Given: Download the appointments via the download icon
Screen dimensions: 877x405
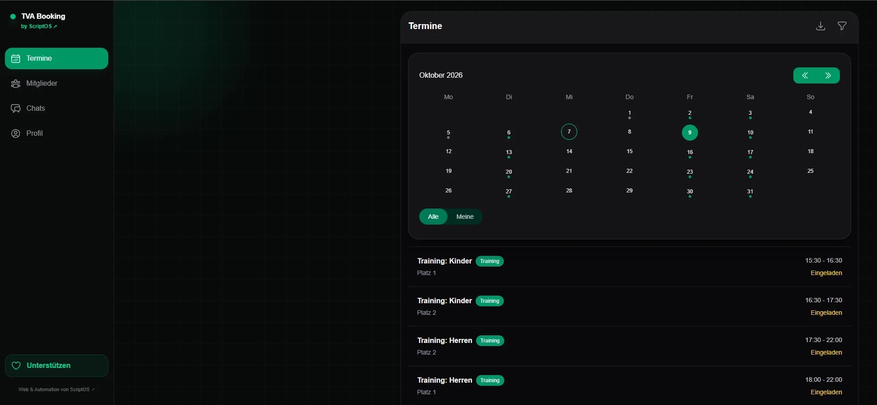Looking at the screenshot, I should 820,26.
